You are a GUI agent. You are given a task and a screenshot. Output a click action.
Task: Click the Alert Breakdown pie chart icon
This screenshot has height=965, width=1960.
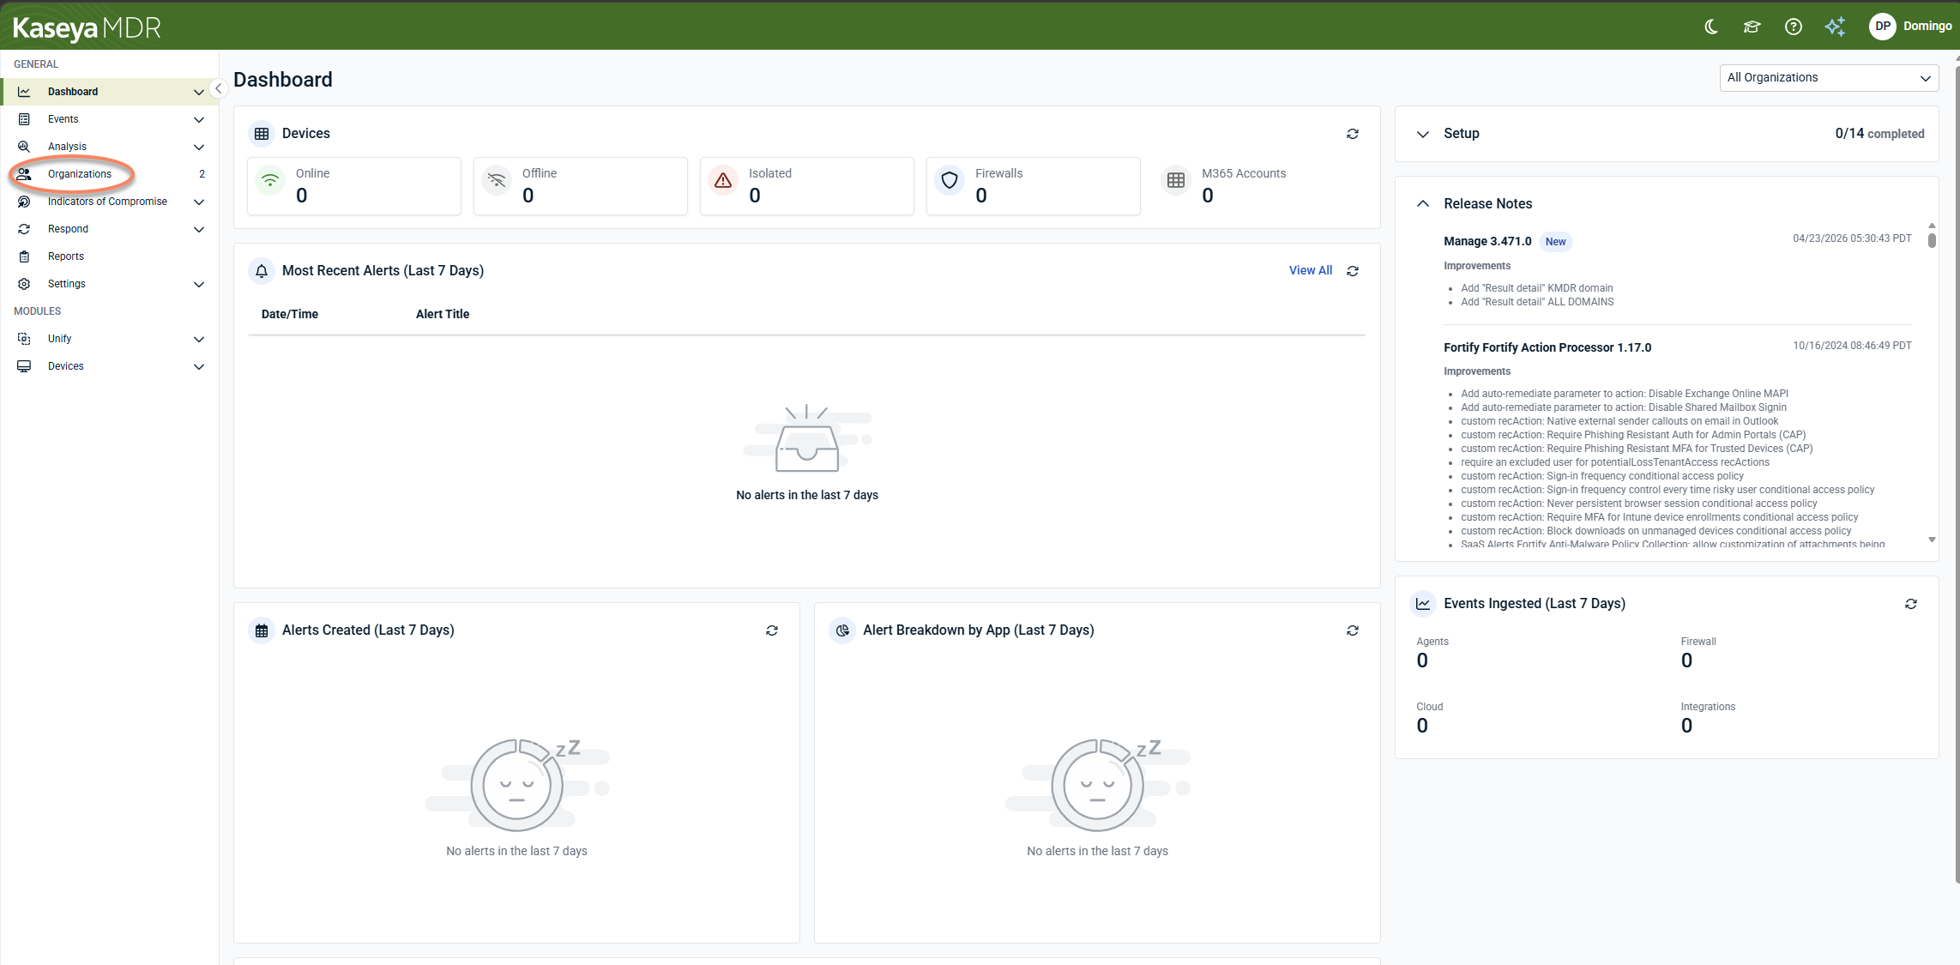[x=842, y=630]
